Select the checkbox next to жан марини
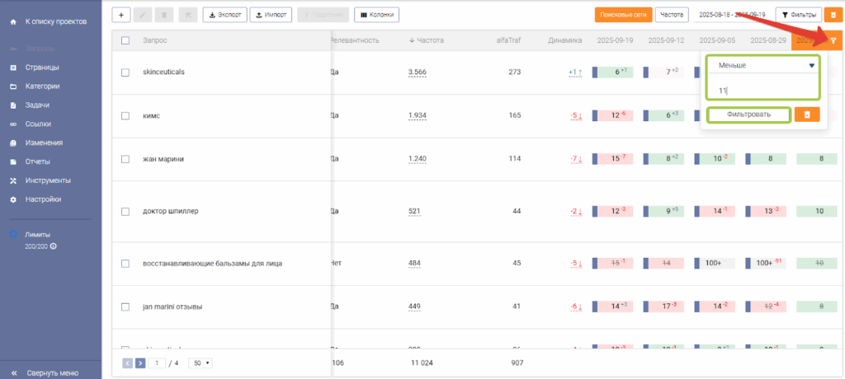 point(125,159)
